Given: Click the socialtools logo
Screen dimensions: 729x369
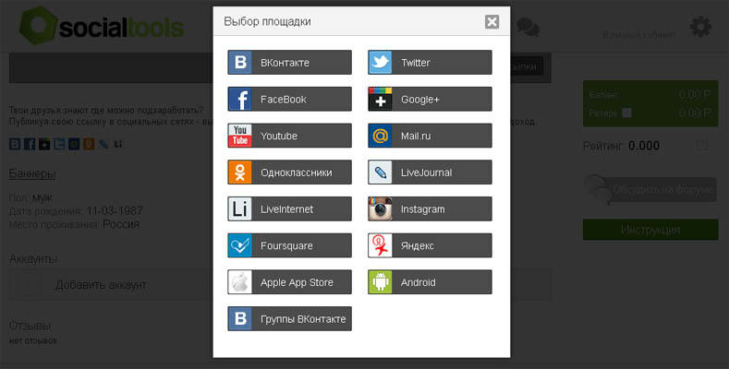Looking at the screenshot, I should click(x=102, y=27).
